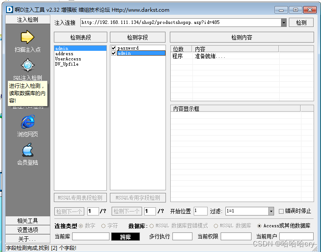Select the address table row

(80, 53)
